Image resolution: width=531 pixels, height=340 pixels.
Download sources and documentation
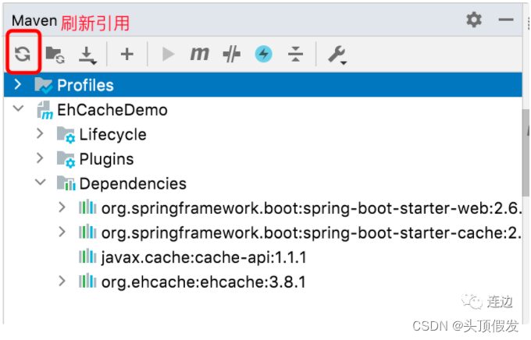(87, 55)
